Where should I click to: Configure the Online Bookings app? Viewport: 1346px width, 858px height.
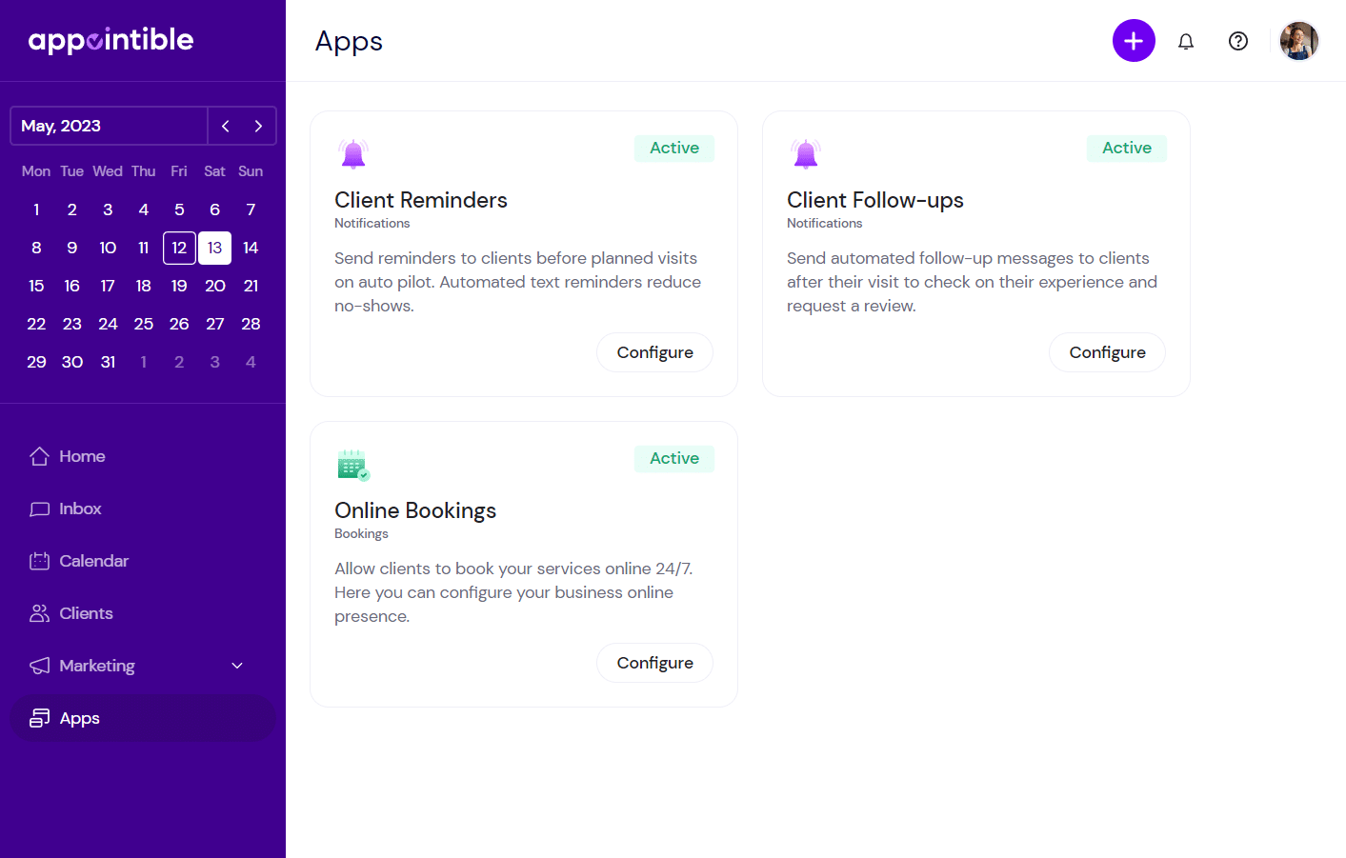[654, 662]
